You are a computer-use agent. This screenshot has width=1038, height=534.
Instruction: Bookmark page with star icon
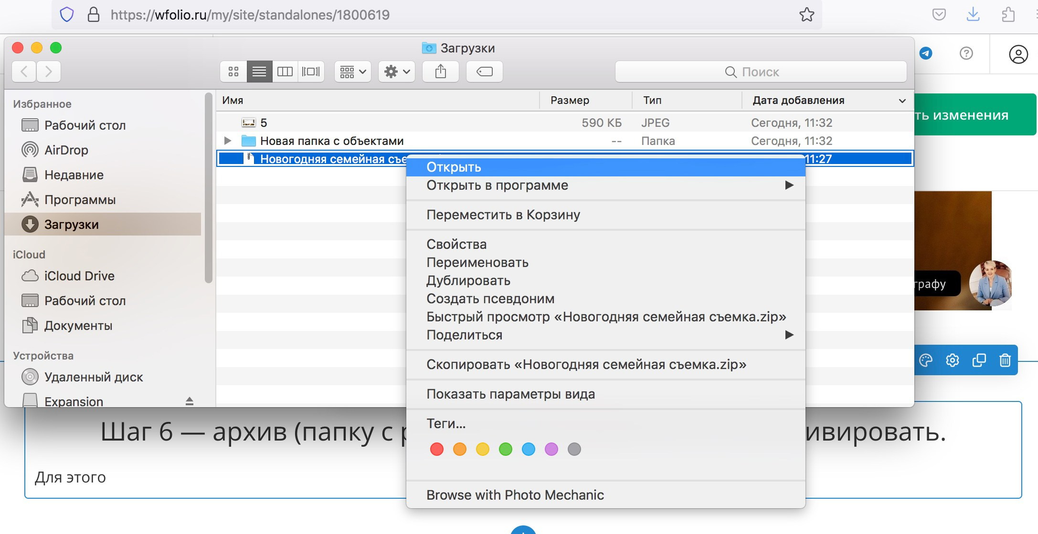coord(806,15)
